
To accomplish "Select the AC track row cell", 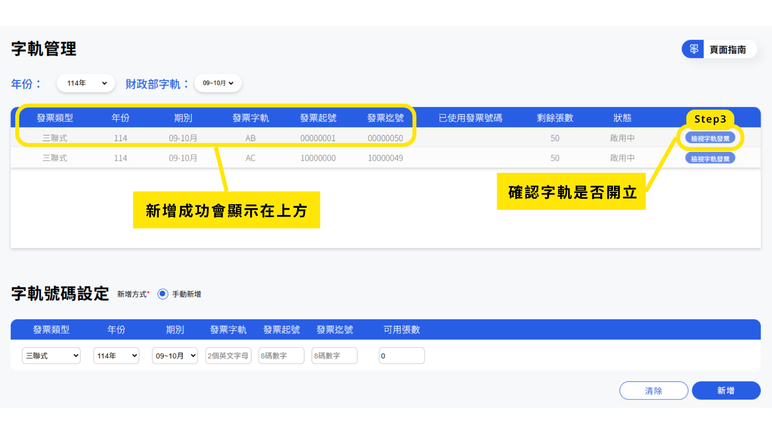I will (250, 158).
